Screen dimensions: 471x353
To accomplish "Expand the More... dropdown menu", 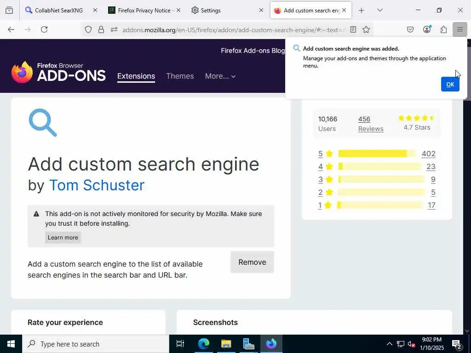I will [x=220, y=76].
